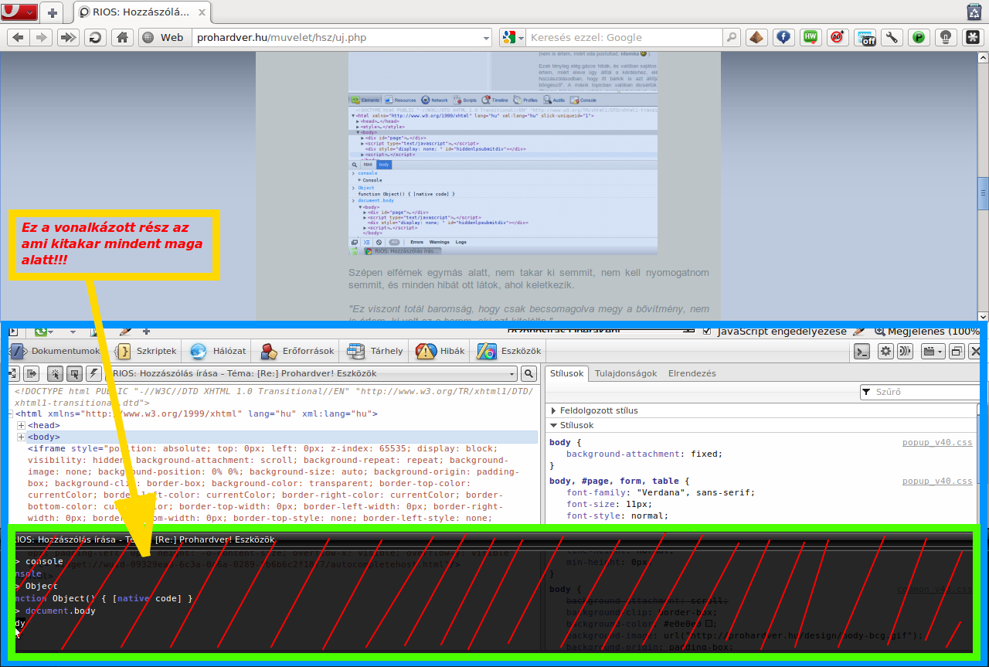Open the Elrendezés side tab

pos(692,373)
